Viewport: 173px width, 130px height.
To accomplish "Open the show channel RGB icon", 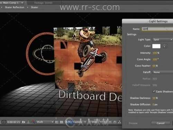I will 33,122.
